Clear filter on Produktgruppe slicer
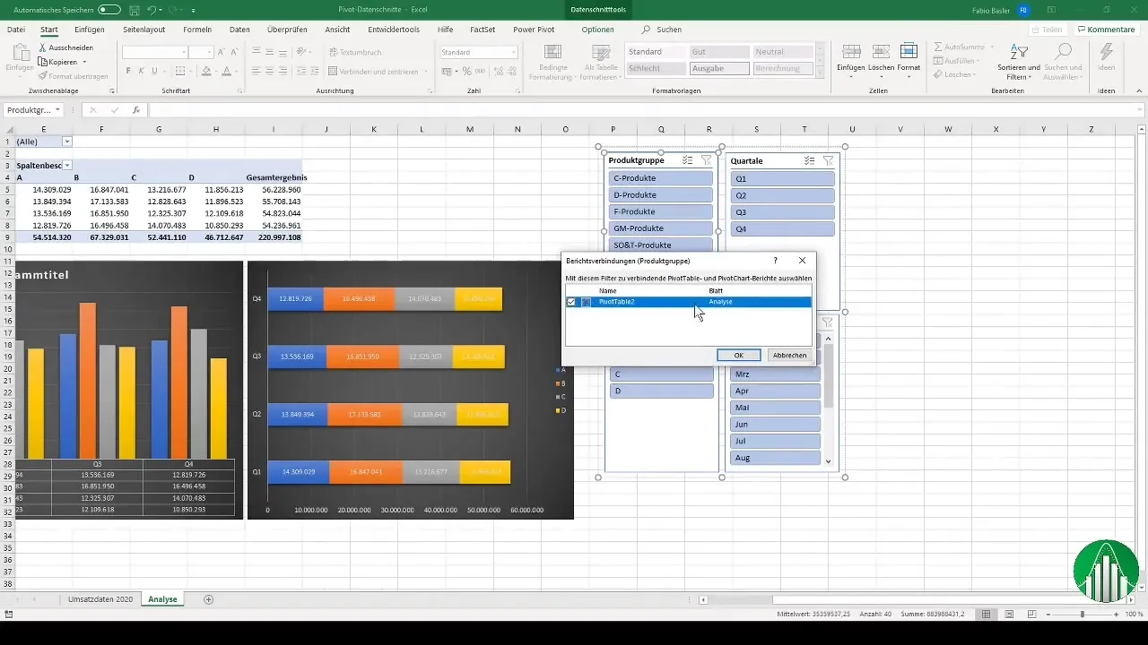Viewport: 1148px width, 645px height. 706,160
